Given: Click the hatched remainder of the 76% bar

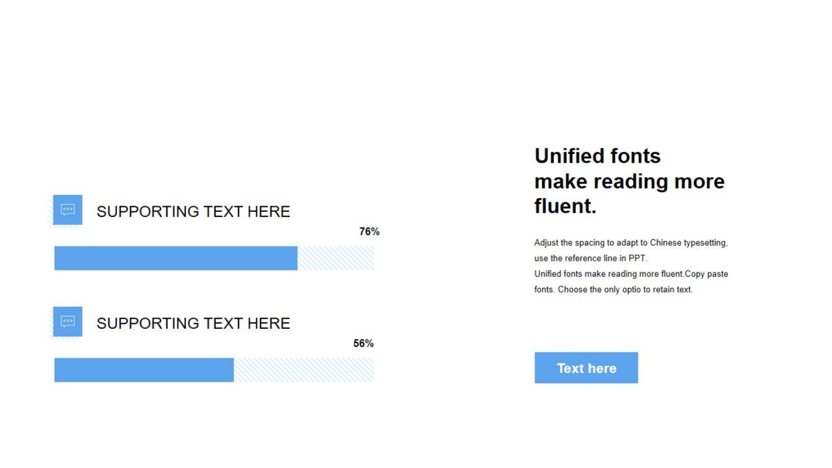Looking at the screenshot, I should [x=335, y=258].
